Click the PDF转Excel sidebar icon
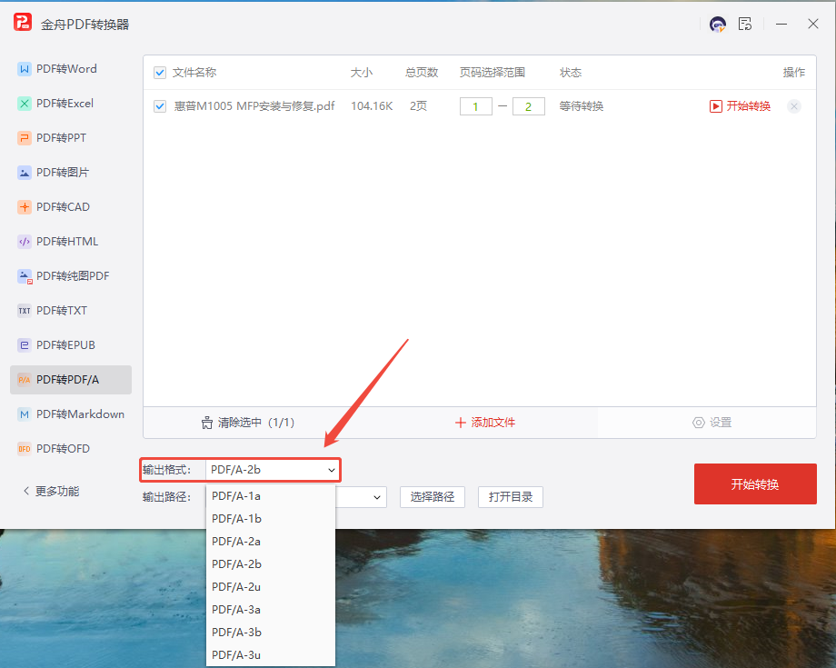The height and width of the screenshot is (668, 836). tap(25, 104)
